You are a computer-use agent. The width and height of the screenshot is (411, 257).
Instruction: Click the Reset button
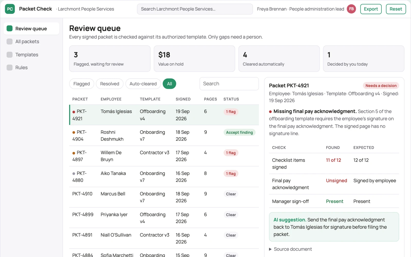coord(396,9)
